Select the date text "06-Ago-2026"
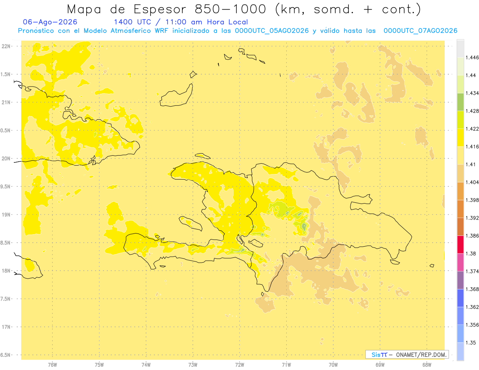479x370 pixels. (x=50, y=22)
